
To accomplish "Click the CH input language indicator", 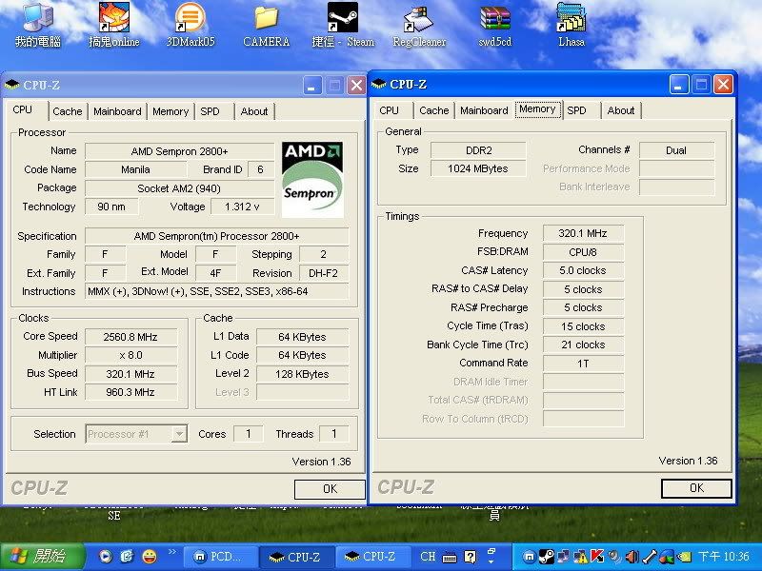I will coord(428,557).
